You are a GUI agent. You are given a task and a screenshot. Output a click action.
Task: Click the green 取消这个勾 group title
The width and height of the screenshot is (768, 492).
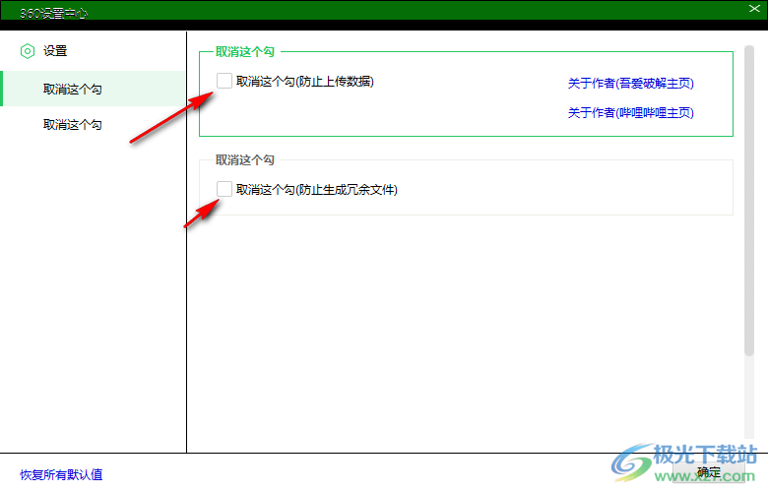[245, 51]
